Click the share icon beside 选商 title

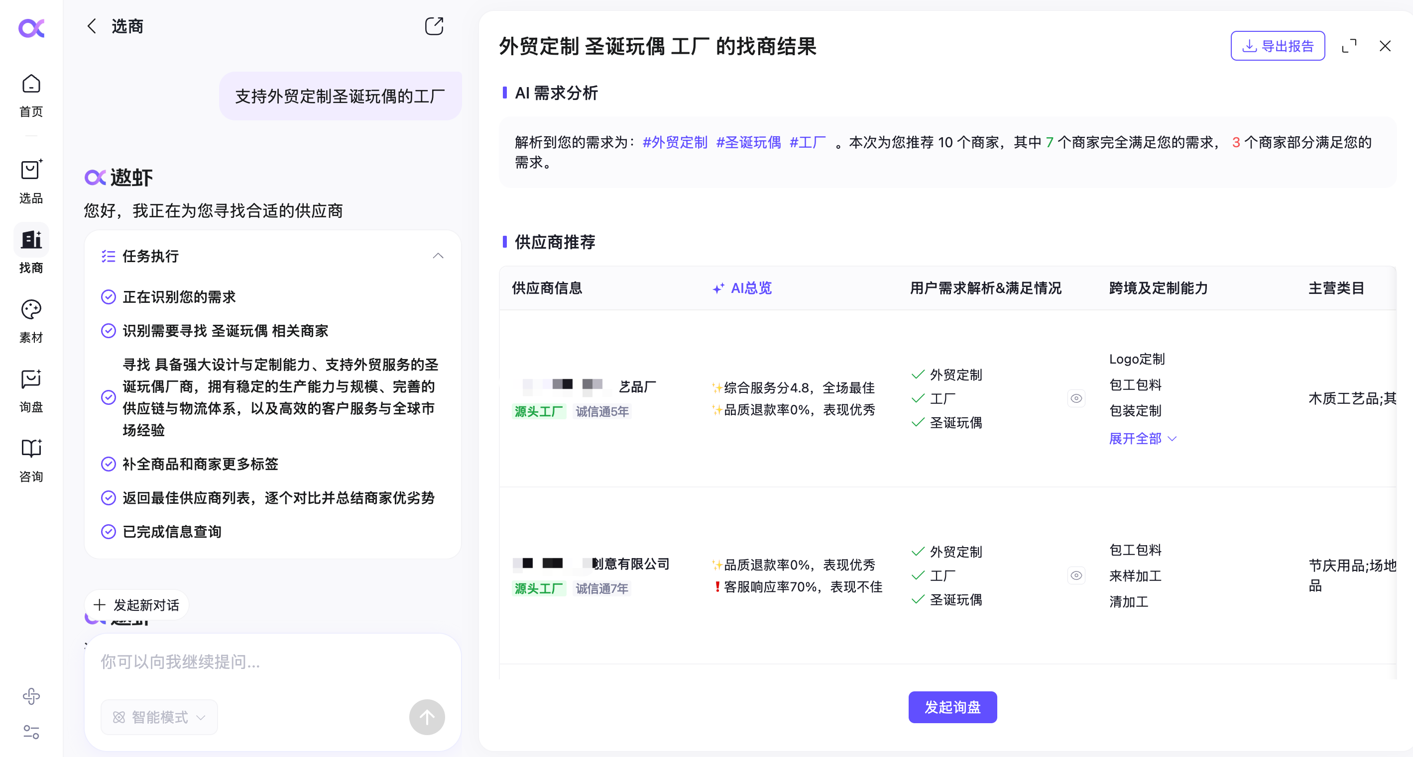point(433,26)
